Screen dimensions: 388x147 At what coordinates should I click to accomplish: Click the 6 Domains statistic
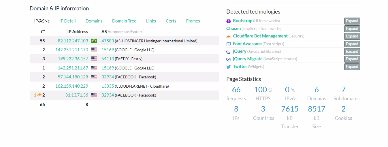point(317,93)
